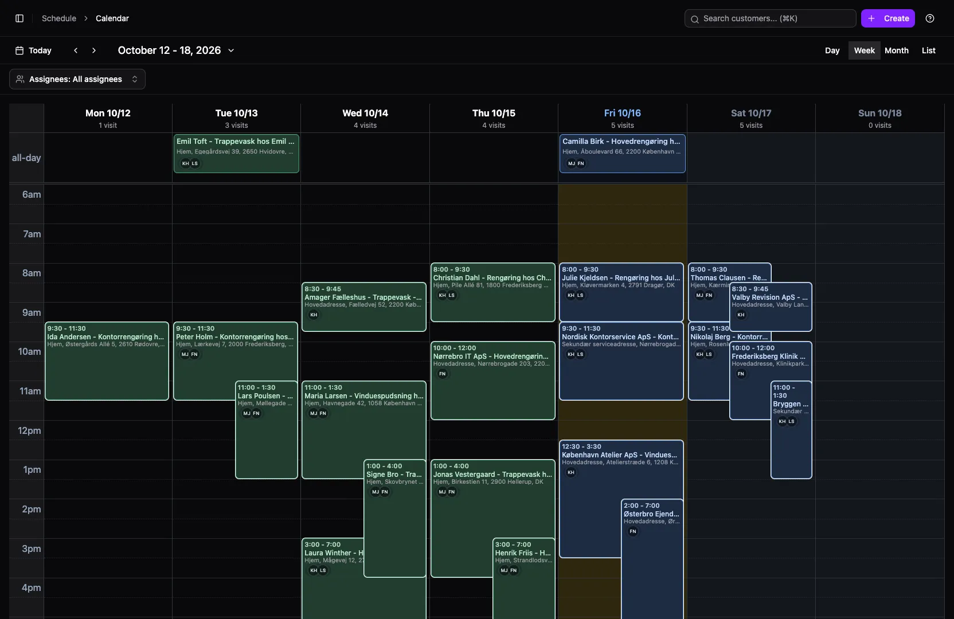
Task: Select the Fri 10/16 day header
Action: [623, 118]
